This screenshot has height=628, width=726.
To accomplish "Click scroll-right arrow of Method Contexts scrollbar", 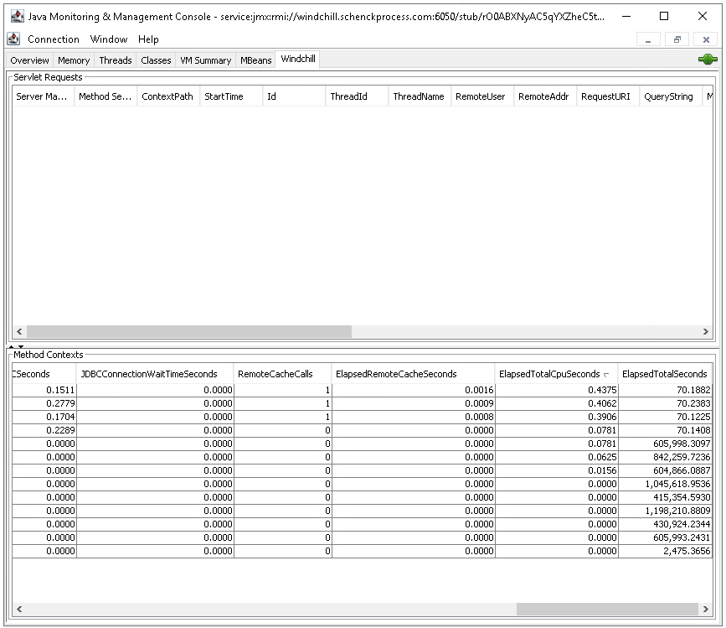I will pyautogui.click(x=708, y=609).
